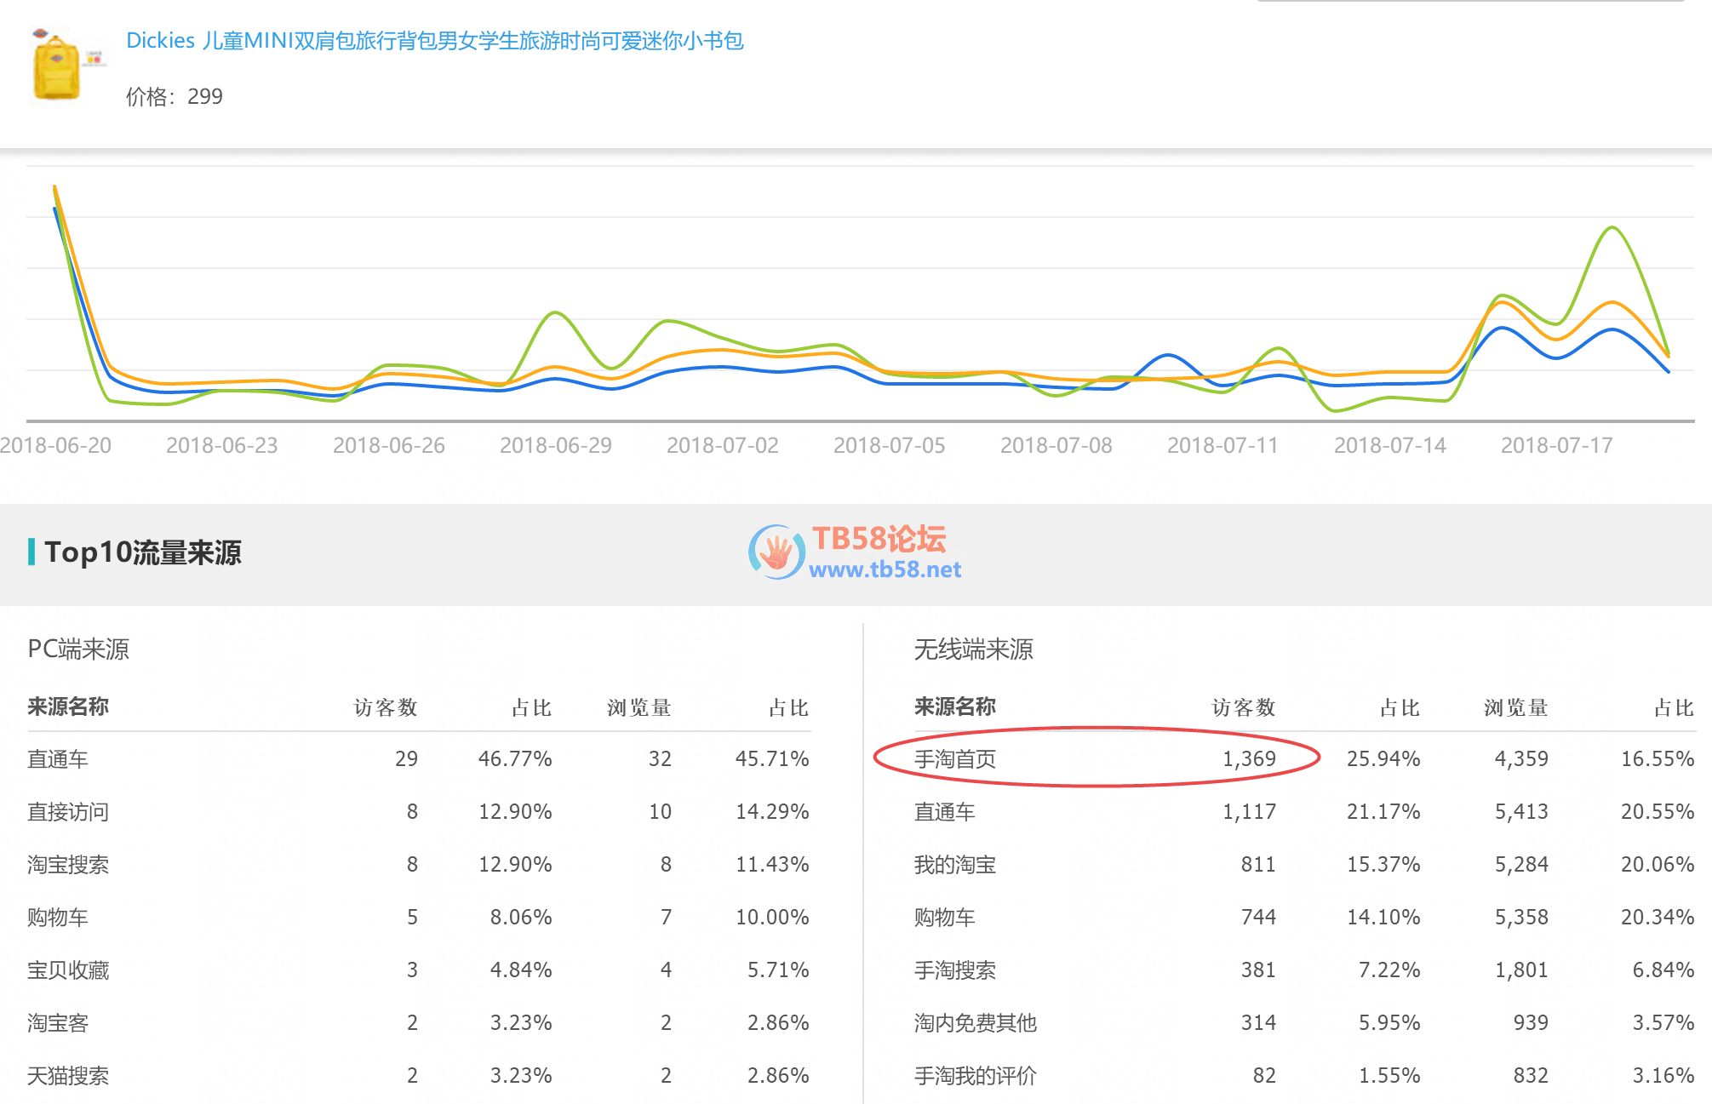The image size is (1712, 1104).
Task: Click the yellow backpack product thumbnail
Action: (58, 65)
